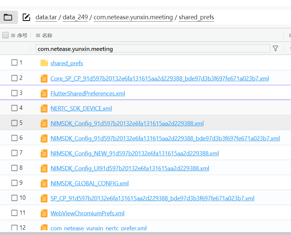The width and height of the screenshot is (291, 235).
Task: Check the box for row 2
Action: pyautogui.click(x=14, y=78)
